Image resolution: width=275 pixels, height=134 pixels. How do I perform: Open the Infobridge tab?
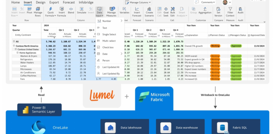(x=86, y=3)
